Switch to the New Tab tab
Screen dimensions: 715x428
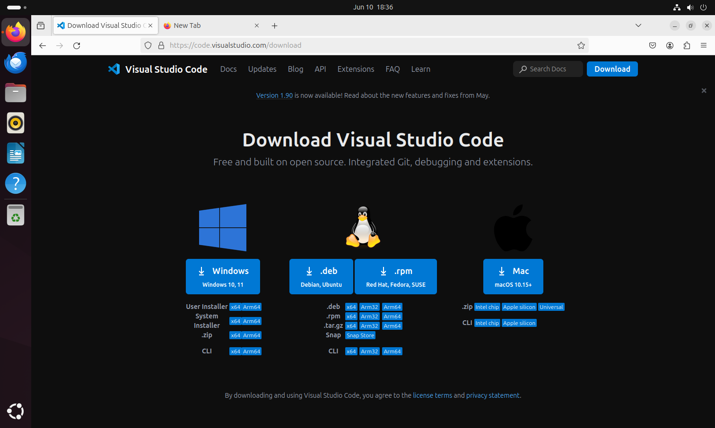click(x=212, y=26)
